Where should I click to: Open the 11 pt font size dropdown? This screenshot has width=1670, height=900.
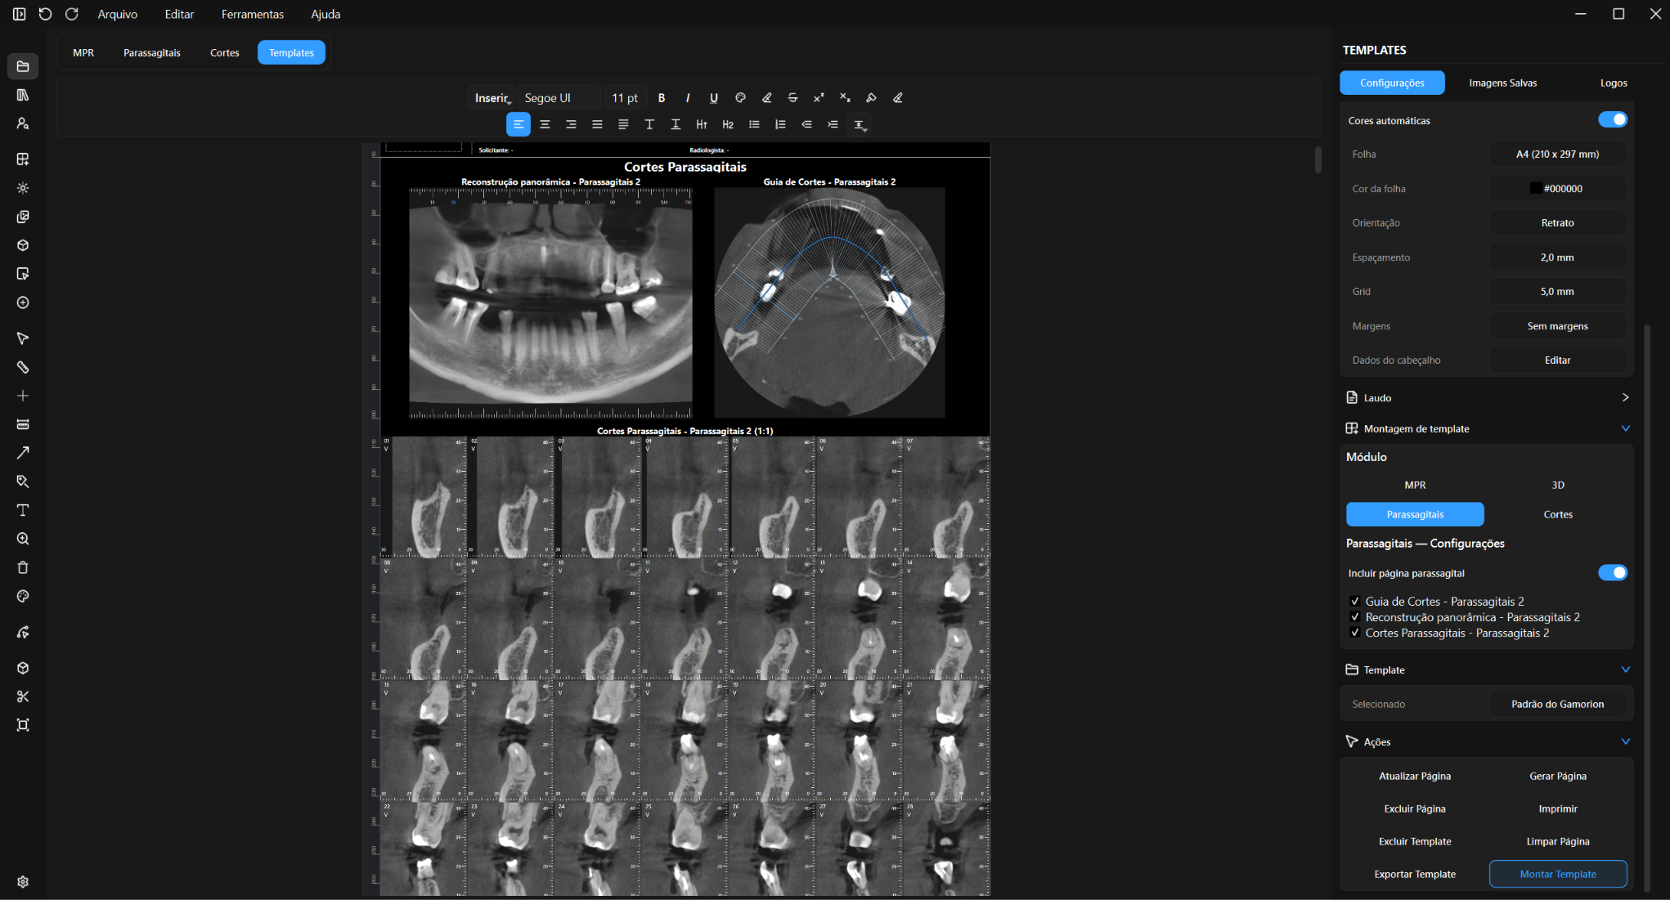[625, 98]
